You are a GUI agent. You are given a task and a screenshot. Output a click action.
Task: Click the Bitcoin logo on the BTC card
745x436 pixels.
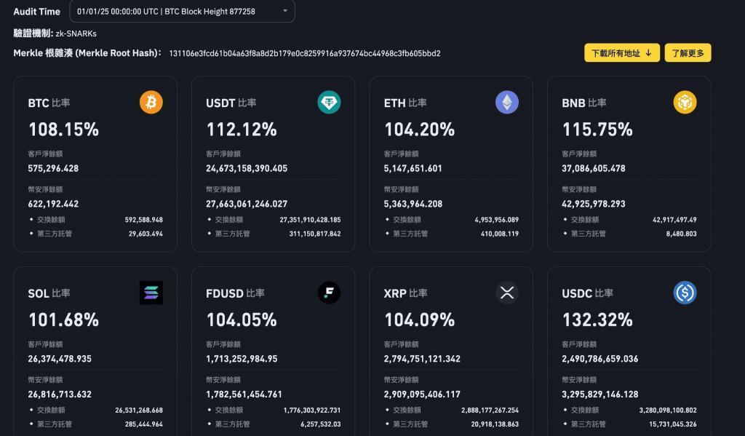point(151,102)
